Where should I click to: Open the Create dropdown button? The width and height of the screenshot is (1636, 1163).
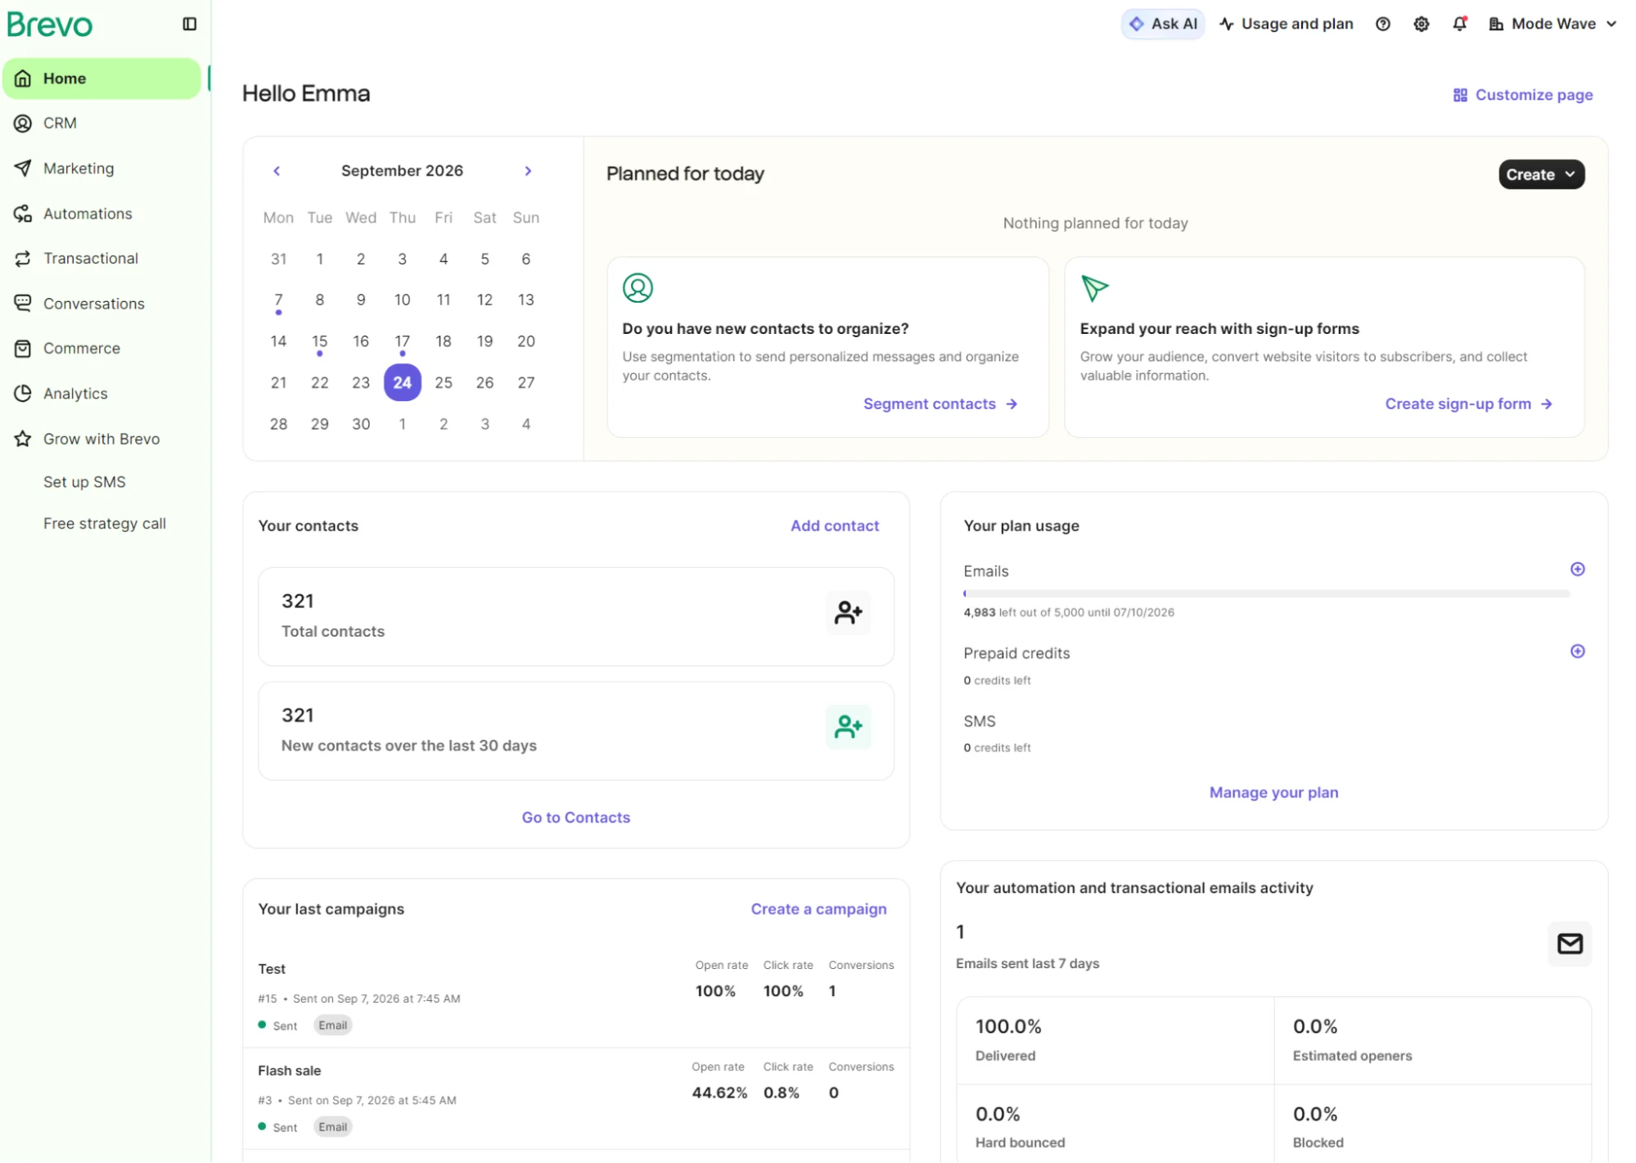coord(1541,174)
